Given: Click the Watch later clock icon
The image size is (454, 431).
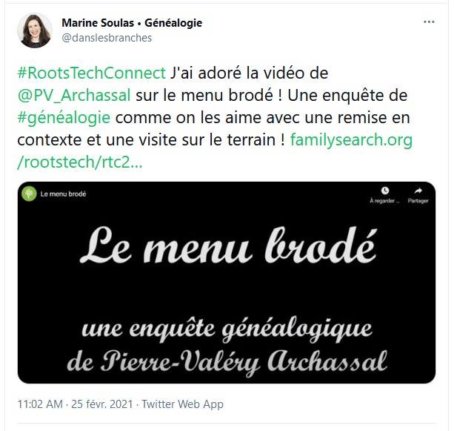Looking at the screenshot, I should [x=385, y=191].
